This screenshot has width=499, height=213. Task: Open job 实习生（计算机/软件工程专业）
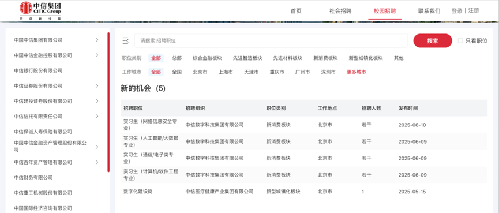[x=151, y=174]
